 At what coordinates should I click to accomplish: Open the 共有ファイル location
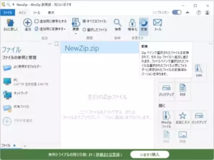(x=16, y=108)
